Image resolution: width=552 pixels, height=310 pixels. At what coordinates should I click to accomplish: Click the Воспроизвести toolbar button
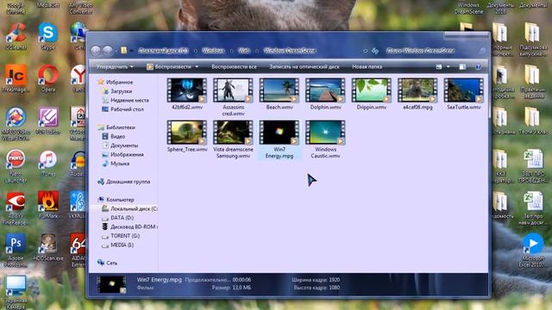point(170,67)
